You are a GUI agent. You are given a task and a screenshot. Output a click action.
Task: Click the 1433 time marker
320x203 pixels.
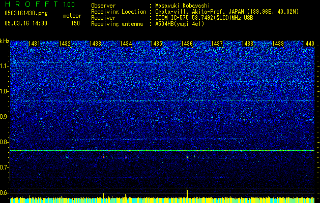[x=95, y=44]
